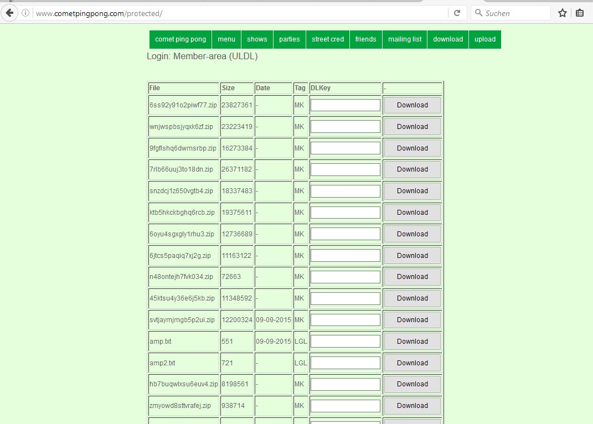Click DLKey field for 45ktsu4y36e6j5kb.zip

346,298
